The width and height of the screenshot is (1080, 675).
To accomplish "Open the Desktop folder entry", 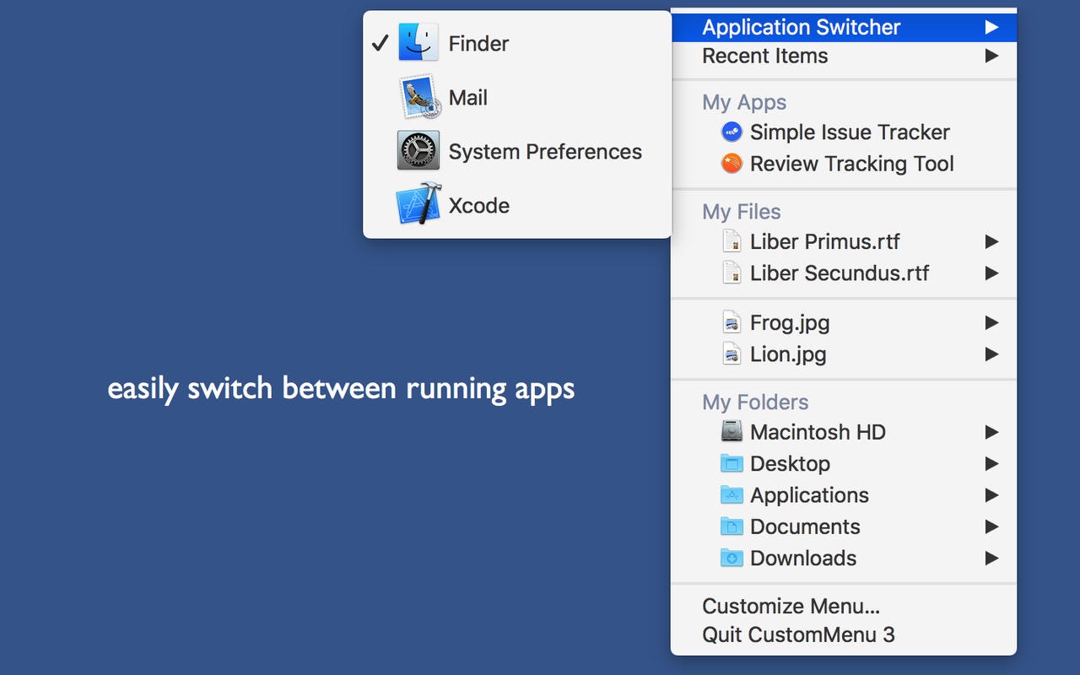I will tap(844, 463).
